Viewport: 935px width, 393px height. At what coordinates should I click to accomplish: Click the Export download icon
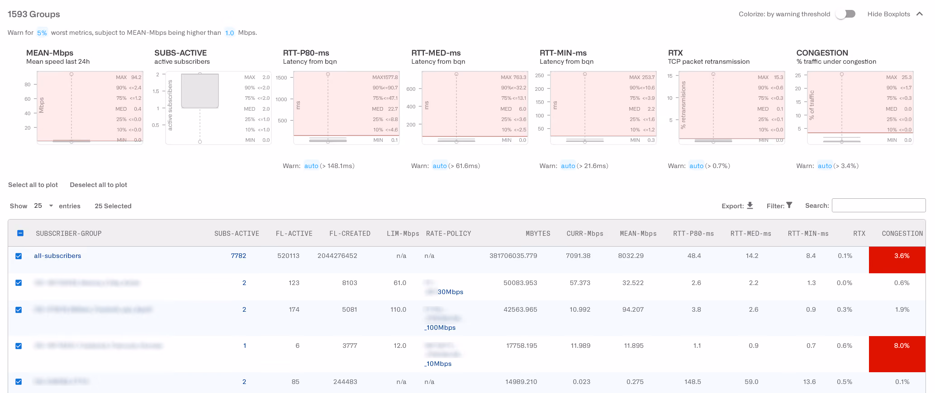point(750,206)
